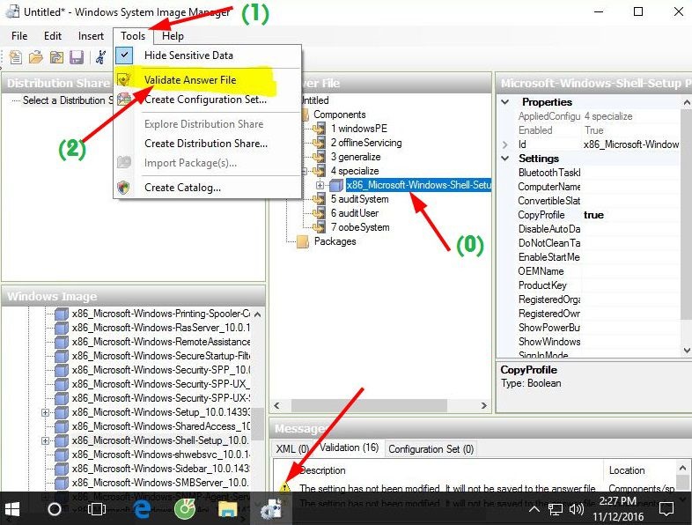
Task: Click the Save Answer File disk icon
Action: coord(77,57)
